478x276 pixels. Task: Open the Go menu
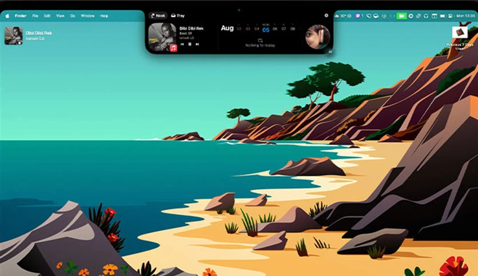pos(73,16)
